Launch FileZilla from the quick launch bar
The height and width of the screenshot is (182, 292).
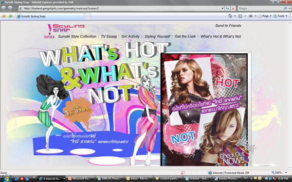22,179
